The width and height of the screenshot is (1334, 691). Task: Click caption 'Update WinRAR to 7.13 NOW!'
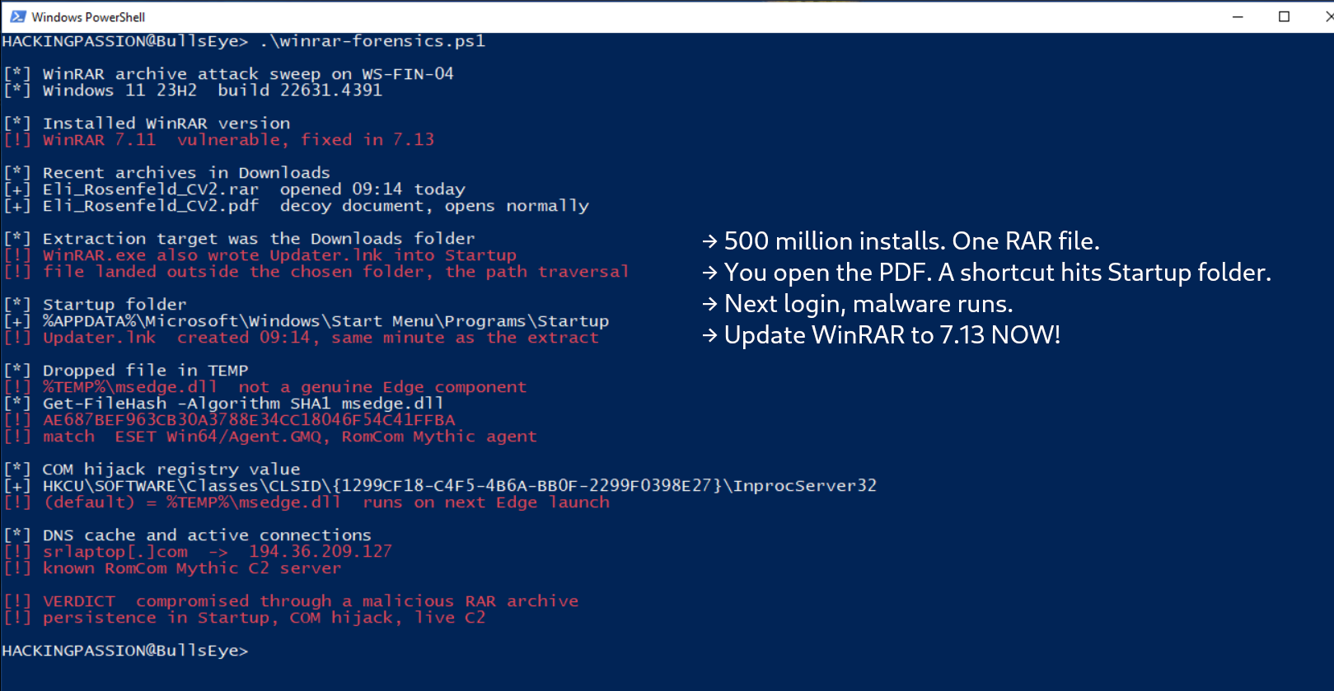892,335
